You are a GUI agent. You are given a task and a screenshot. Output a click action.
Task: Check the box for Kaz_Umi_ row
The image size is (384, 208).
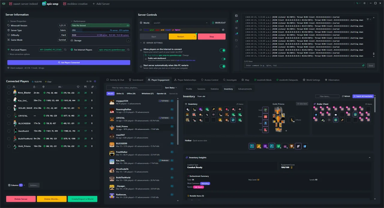pos(9,100)
